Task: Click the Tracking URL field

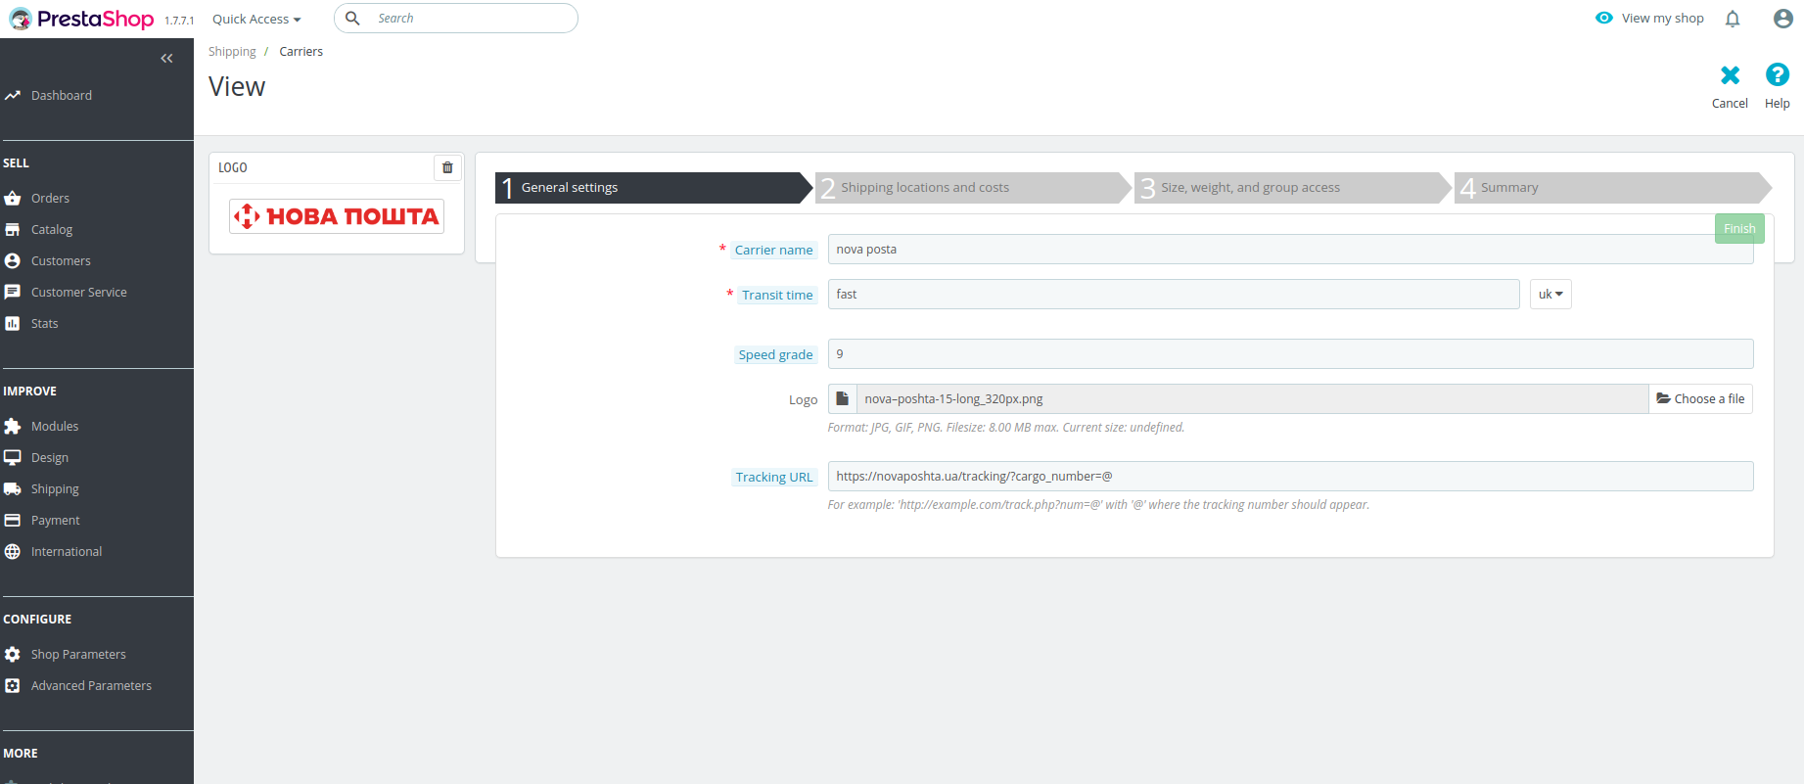Action: pyautogui.click(x=1290, y=477)
